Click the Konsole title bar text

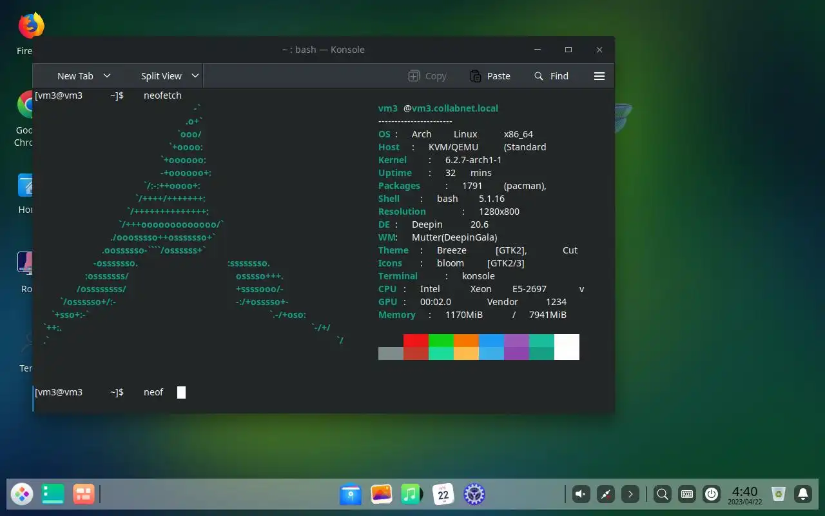pos(324,50)
